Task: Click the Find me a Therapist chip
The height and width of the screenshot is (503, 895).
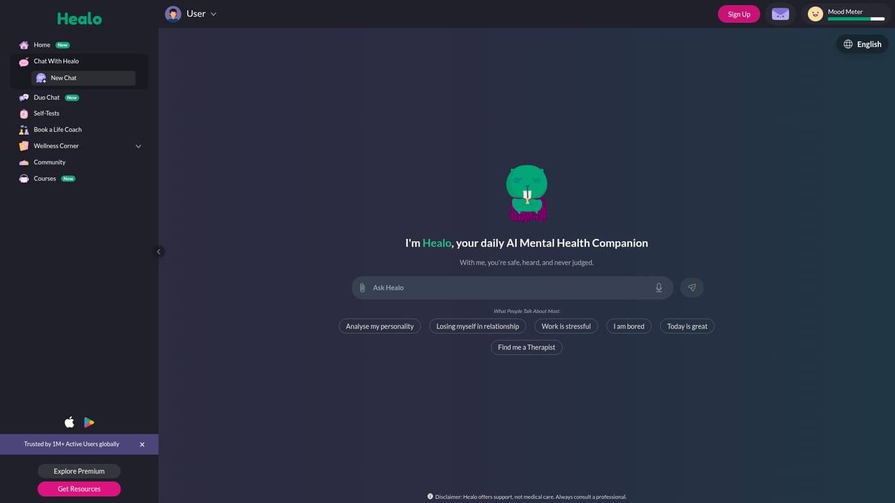Action: (x=527, y=347)
